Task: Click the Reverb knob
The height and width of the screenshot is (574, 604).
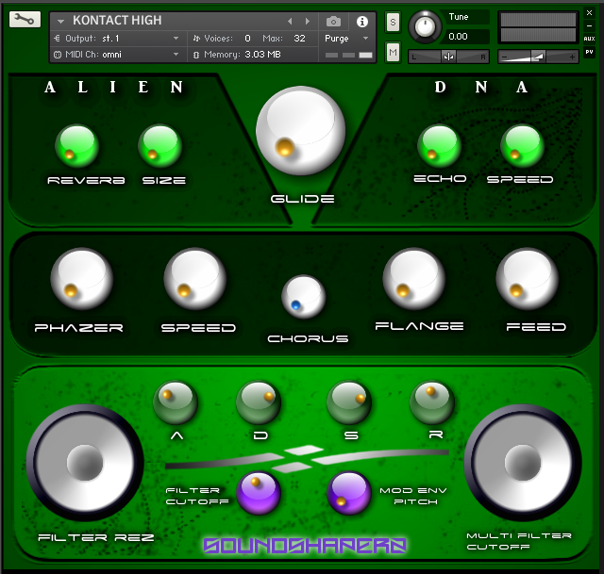Action: coord(77,146)
